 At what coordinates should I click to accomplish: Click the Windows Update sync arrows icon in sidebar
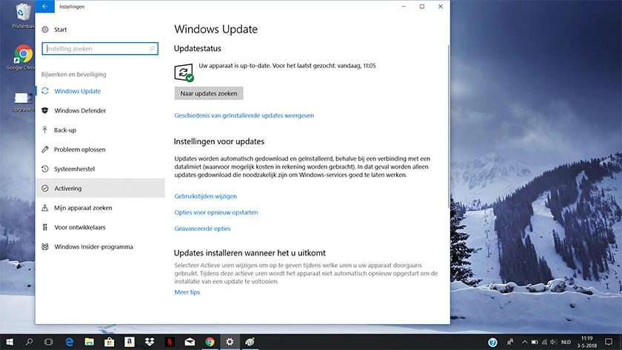tap(45, 91)
